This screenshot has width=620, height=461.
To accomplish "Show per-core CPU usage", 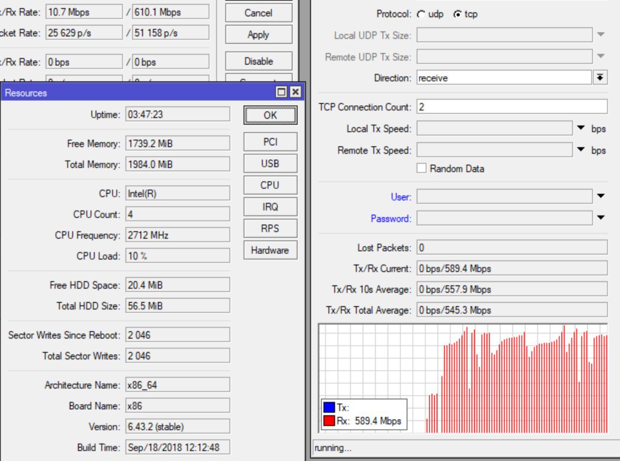I will (270, 185).
